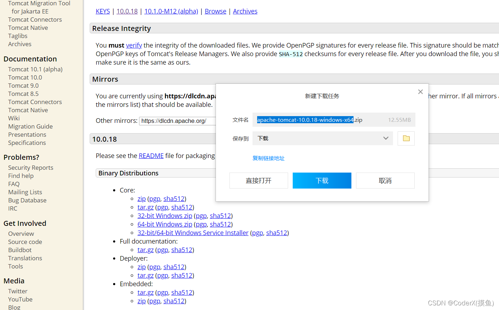The width and height of the screenshot is (499, 310).
Task: Download Full documentation tar.gz
Action: 145,250
